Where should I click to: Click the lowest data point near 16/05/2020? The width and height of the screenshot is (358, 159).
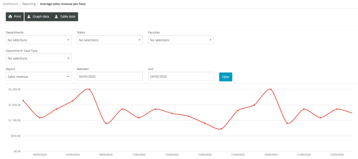click(x=221, y=129)
